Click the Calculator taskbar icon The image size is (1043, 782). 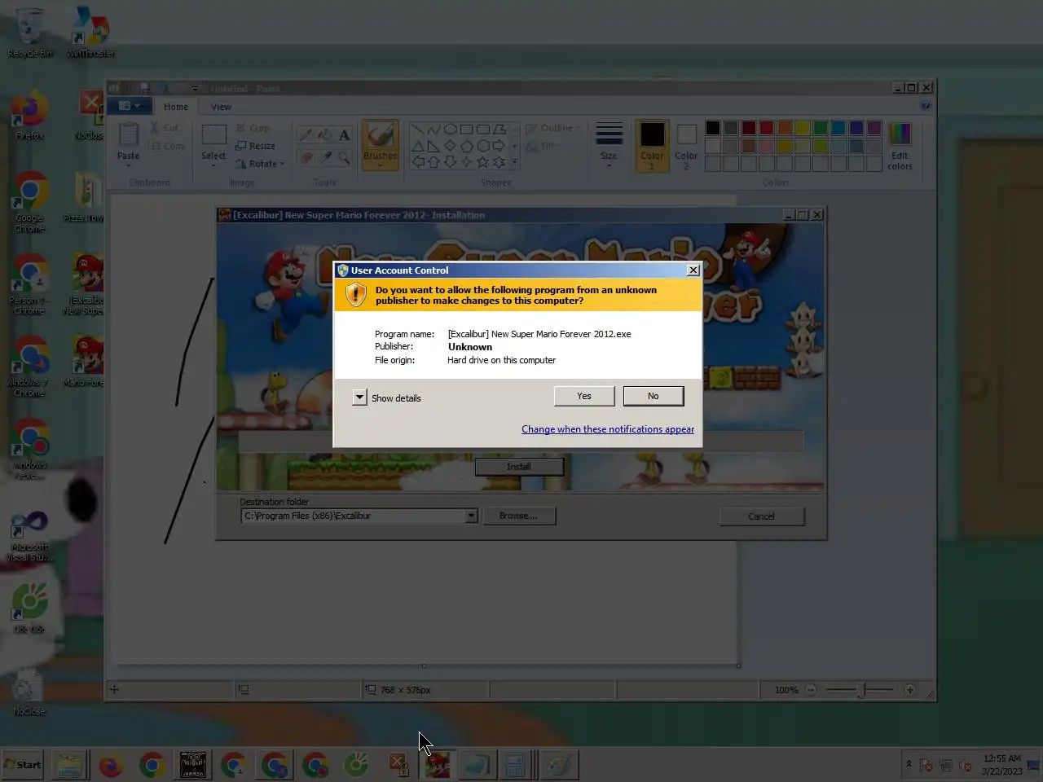coord(515,765)
